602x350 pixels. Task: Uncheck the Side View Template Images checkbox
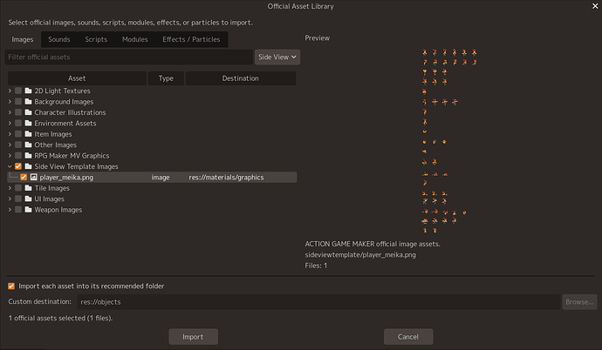point(18,166)
